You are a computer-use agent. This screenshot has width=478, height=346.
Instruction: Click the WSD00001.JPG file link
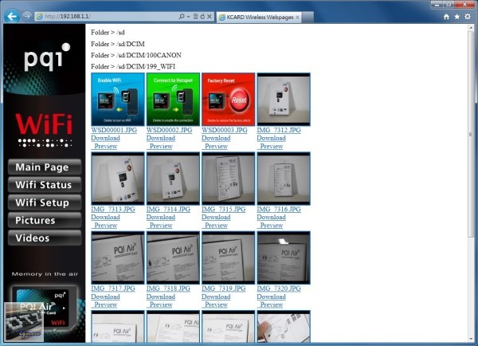tap(114, 130)
